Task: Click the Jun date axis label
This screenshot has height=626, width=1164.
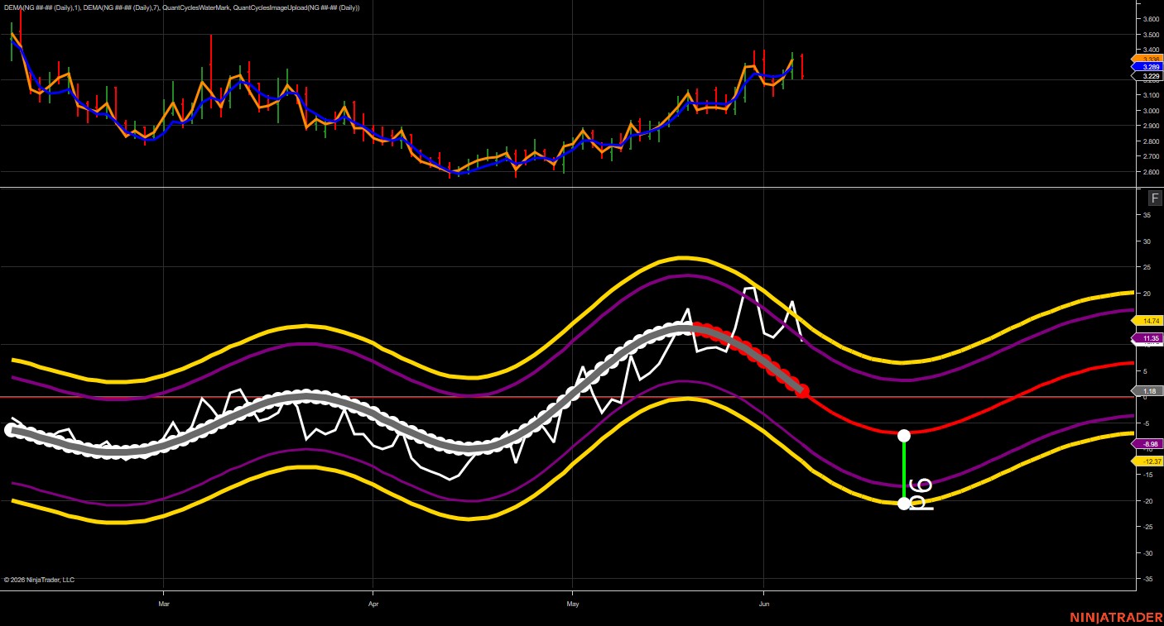Action: click(x=763, y=604)
